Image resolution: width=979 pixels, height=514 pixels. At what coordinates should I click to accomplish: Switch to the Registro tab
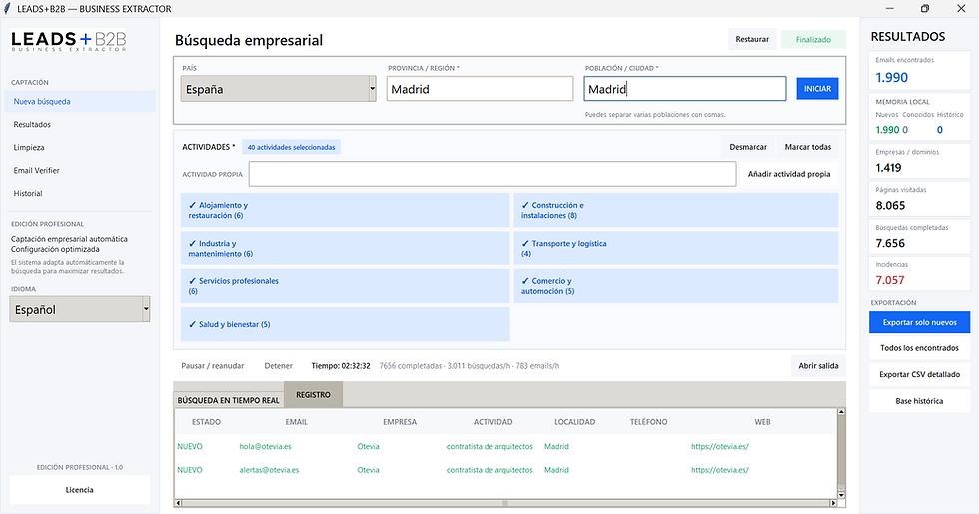[313, 395]
